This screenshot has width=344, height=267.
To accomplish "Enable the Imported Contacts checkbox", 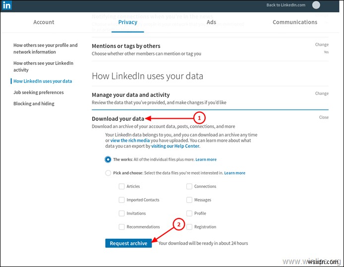I will [x=122, y=200].
